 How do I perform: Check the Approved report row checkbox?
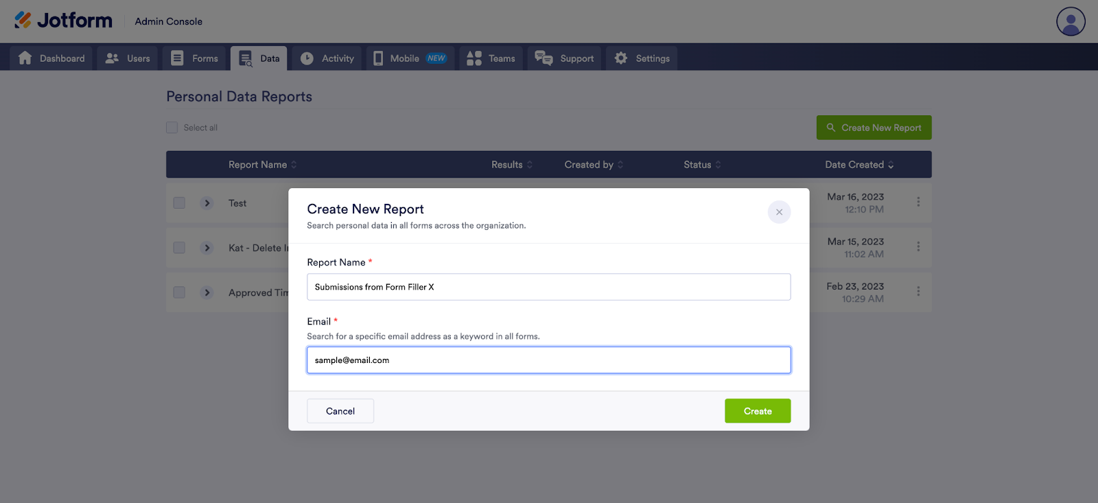click(x=179, y=292)
